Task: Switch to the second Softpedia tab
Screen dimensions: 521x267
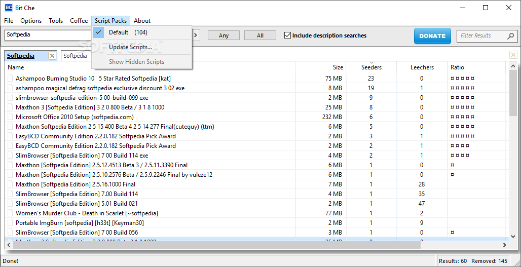Action: 75,56
